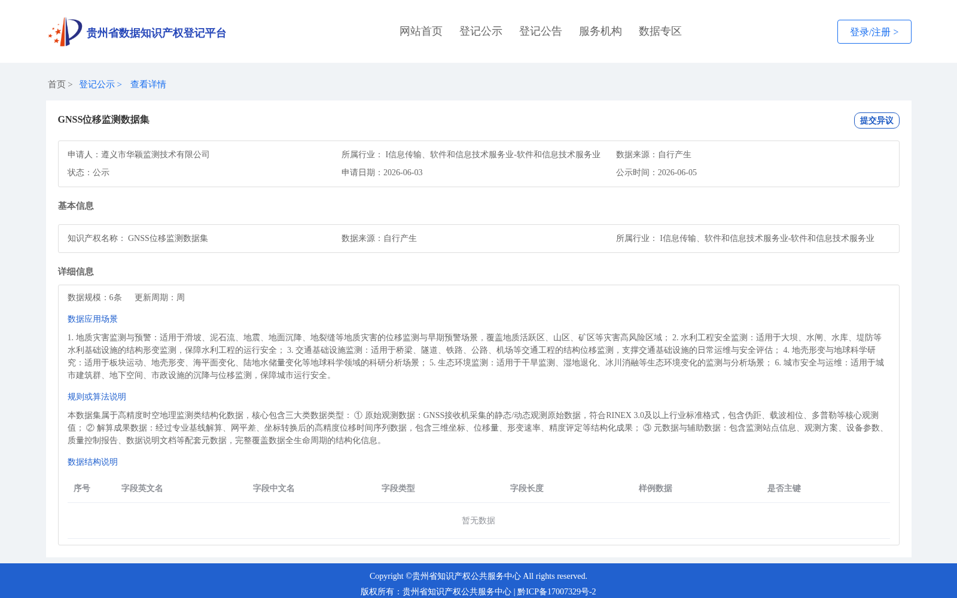Click the 样例数据 column header
Screen dimensions: 957x598
656,488
